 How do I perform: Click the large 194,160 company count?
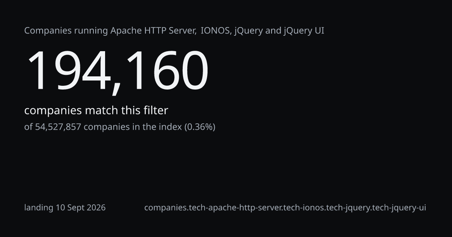coord(116,71)
